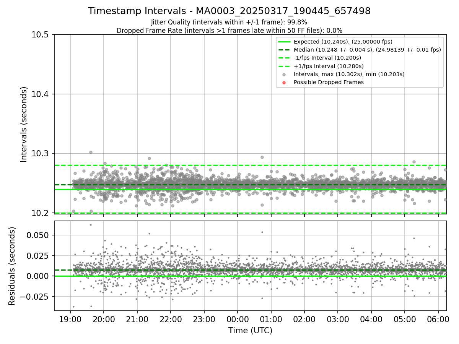Click the 'Intervals (seconds)' y-axis label
Image resolution: width=459 pixels, height=344 pixels.
click(x=24, y=124)
